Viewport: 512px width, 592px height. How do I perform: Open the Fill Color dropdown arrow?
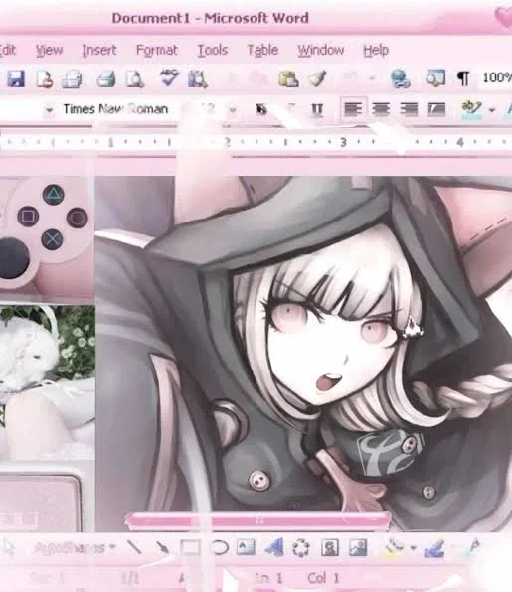point(413,548)
